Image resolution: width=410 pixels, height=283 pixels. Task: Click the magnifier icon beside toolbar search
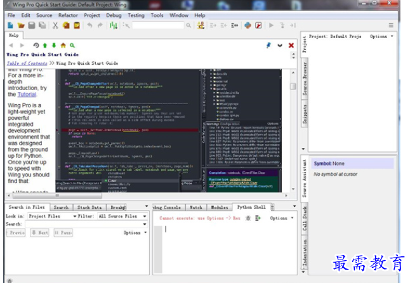pos(188,25)
